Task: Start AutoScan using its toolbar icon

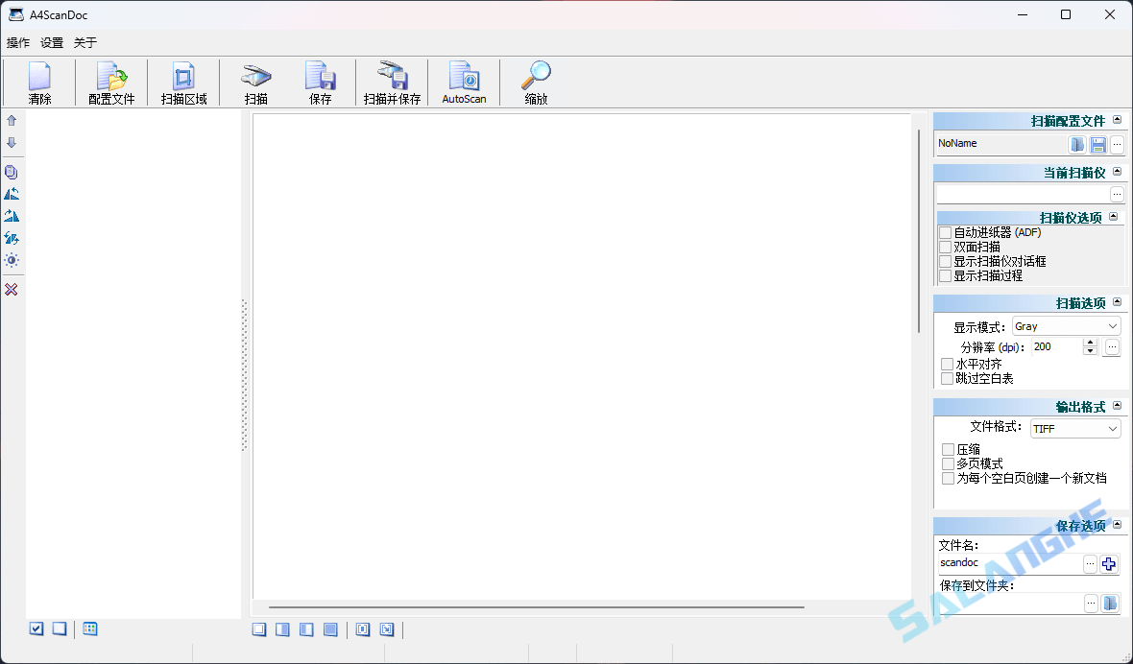Action: [x=463, y=82]
